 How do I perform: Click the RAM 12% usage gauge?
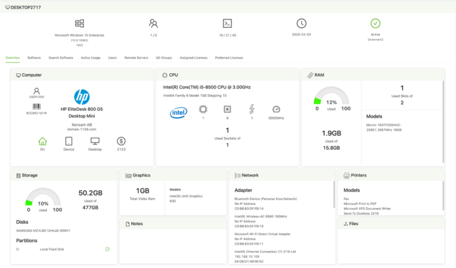pos(331,96)
